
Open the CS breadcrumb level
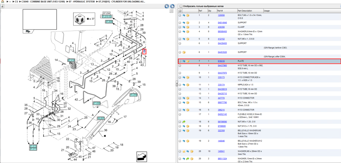(x=16, y=1)
